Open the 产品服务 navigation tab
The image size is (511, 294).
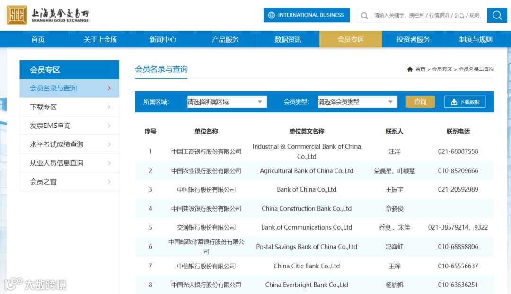tap(225, 39)
